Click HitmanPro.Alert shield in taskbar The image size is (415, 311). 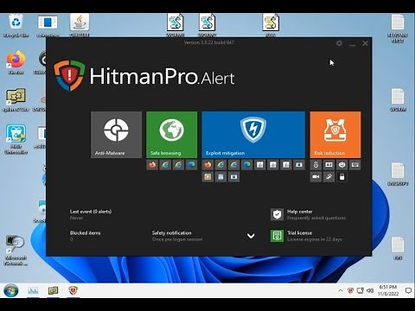(x=73, y=290)
